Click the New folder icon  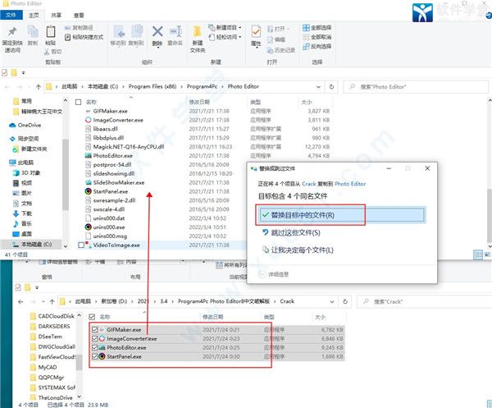[x=197, y=32]
